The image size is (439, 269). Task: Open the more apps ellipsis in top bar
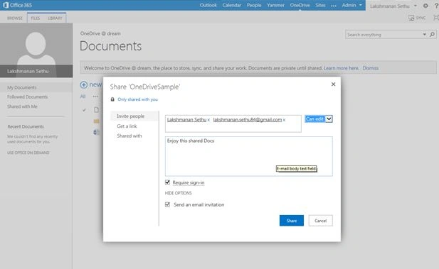coord(334,5)
